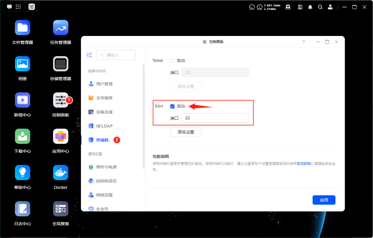Maximize the 控制面板 window
373x238 pixels.
tap(327, 42)
